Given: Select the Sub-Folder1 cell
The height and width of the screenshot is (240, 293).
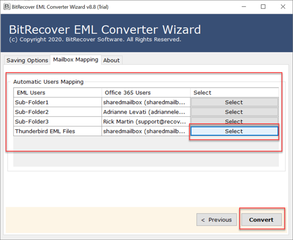Looking at the screenshot, I should pyautogui.click(x=57, y=102).
